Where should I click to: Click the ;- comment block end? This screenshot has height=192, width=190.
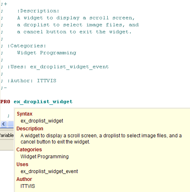pos(4,88)
